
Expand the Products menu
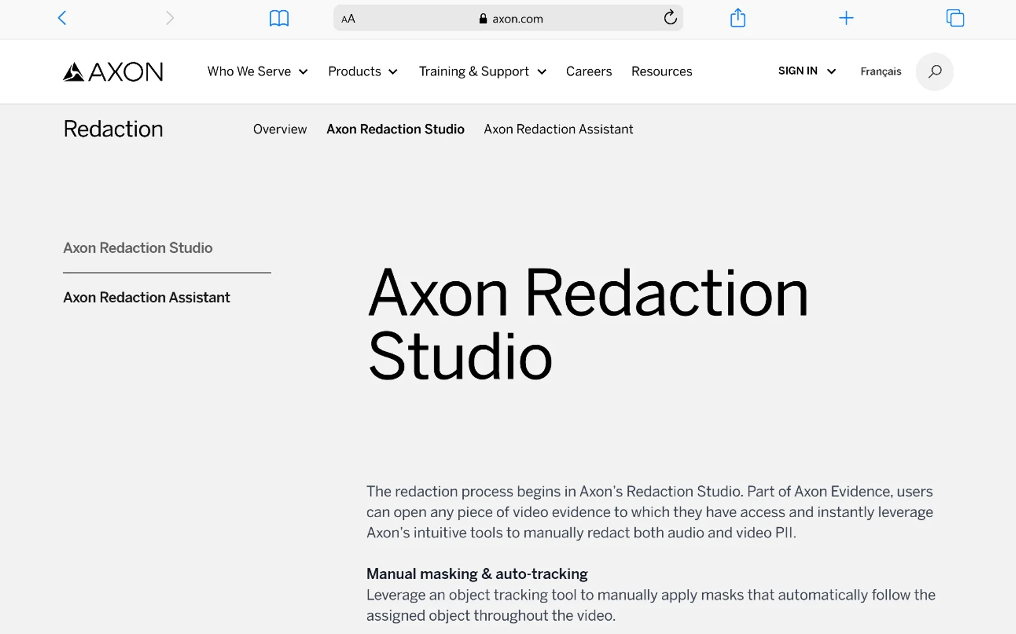[x=363, y=72]
